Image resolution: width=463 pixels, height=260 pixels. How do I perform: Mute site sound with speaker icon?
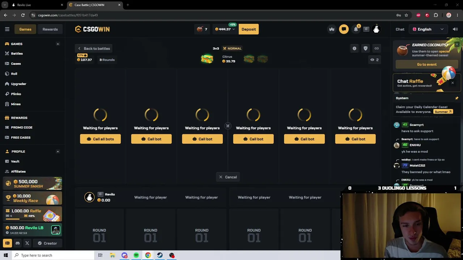click(x=455, y=29)
